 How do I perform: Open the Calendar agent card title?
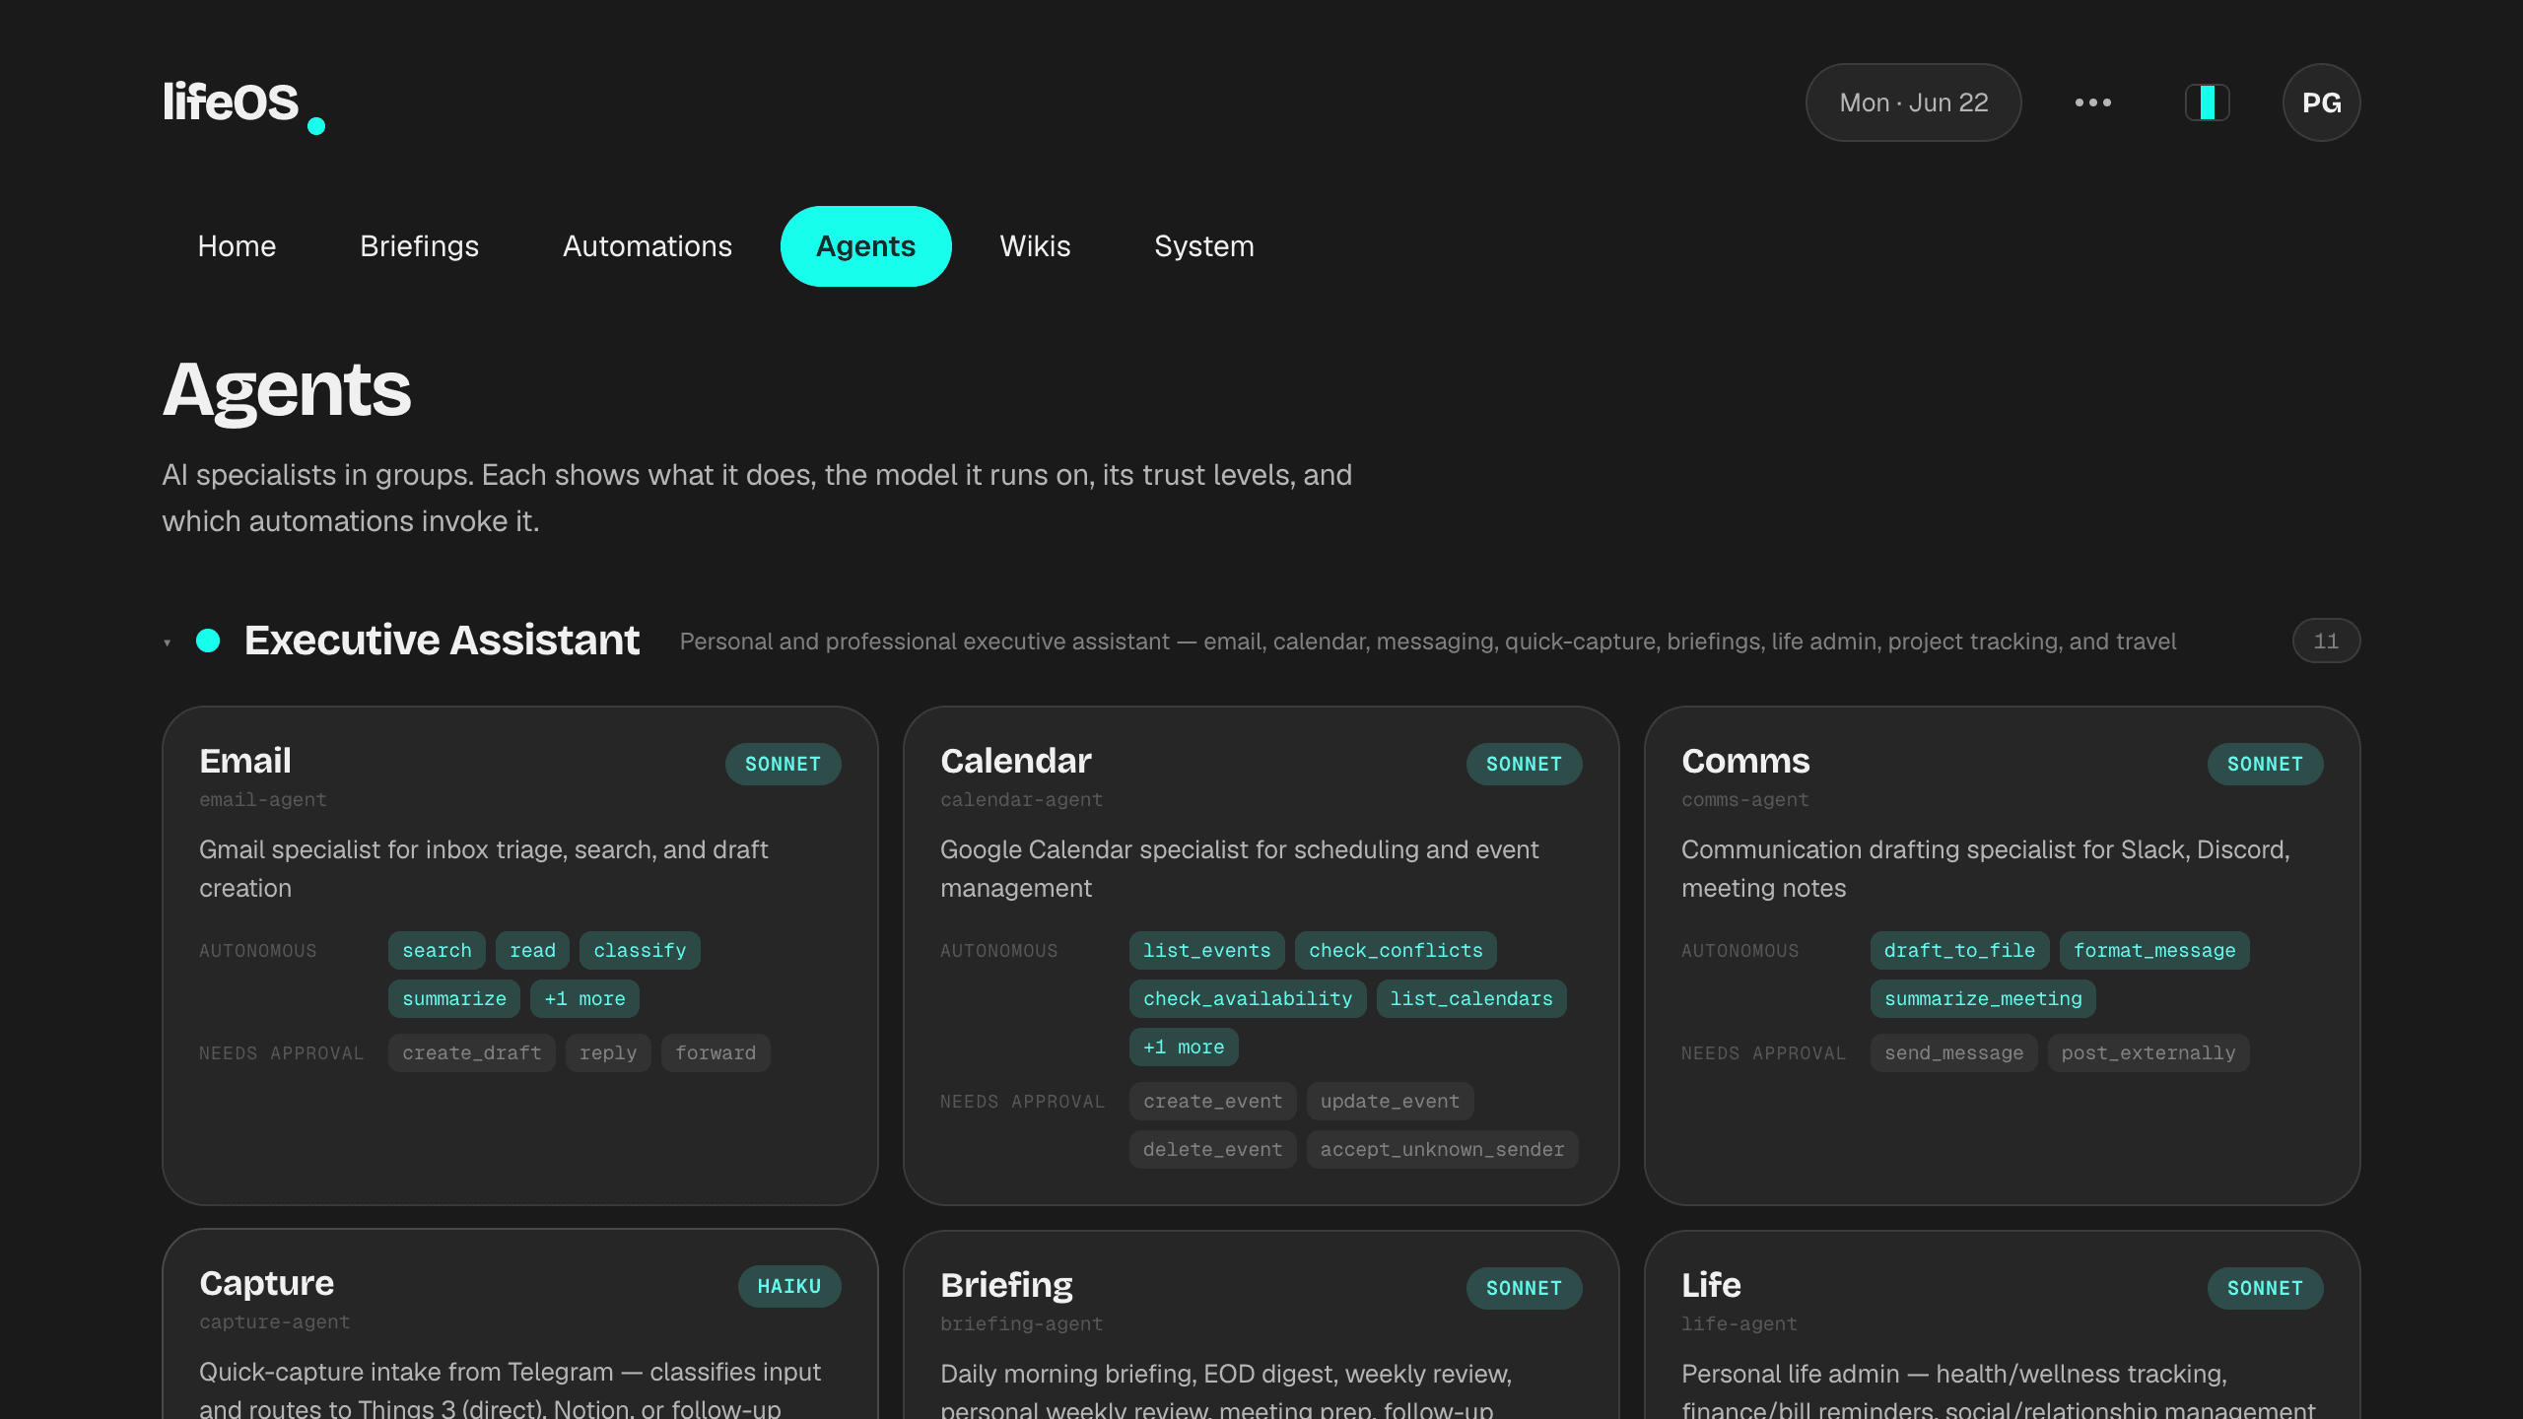coord(1016,761)
